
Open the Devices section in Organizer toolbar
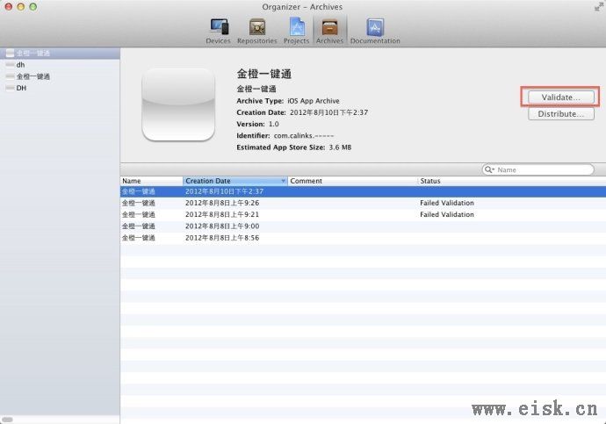tap(219, 31)
